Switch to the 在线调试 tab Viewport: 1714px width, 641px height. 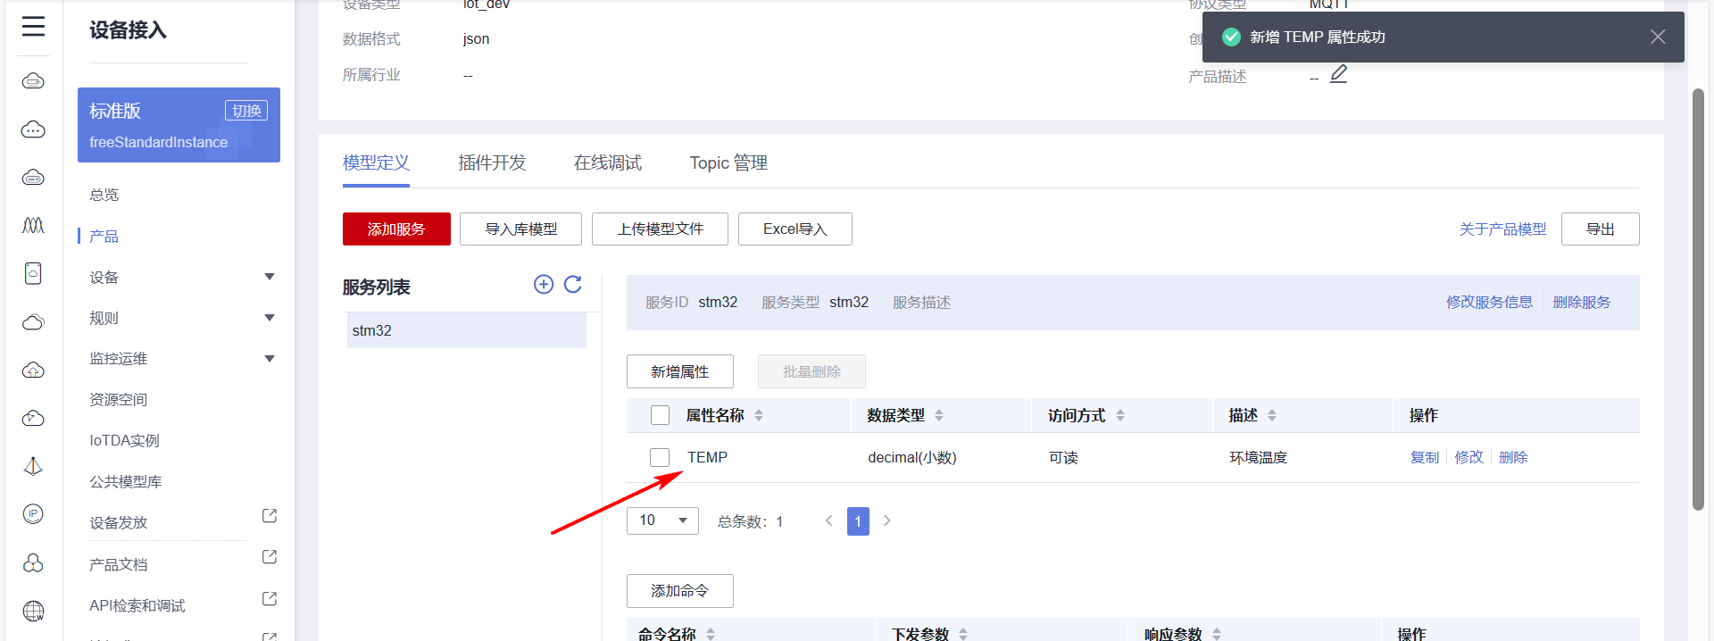[608, 162]
